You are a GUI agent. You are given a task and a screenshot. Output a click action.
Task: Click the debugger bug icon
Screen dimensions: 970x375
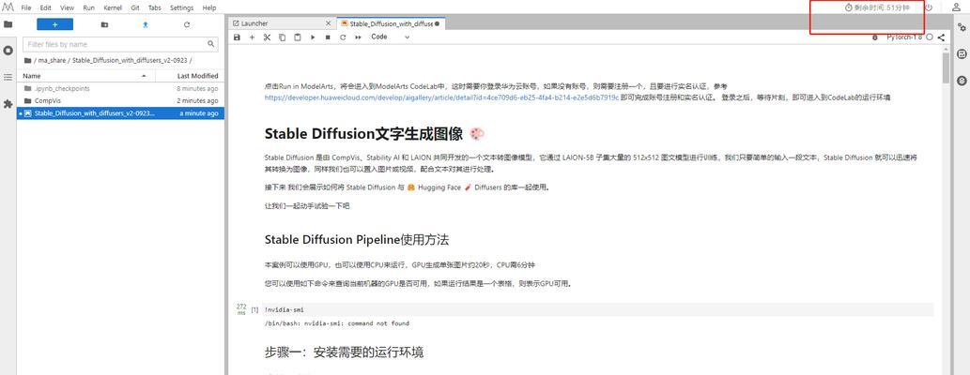pos(875,37)
